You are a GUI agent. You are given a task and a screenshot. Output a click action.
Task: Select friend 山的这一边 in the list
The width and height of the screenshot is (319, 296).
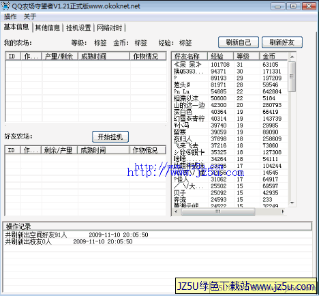point(230,105)
